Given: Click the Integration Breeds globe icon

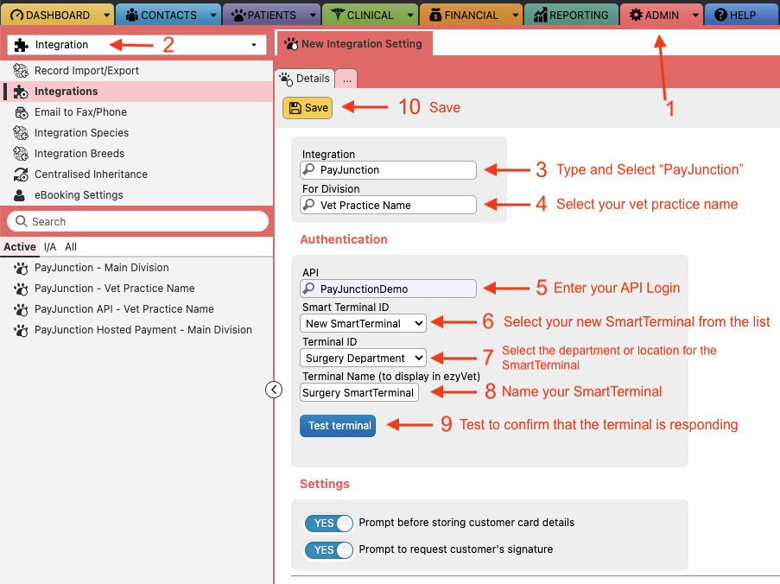Looking at the screenshot, I should [x=21, y=154].
